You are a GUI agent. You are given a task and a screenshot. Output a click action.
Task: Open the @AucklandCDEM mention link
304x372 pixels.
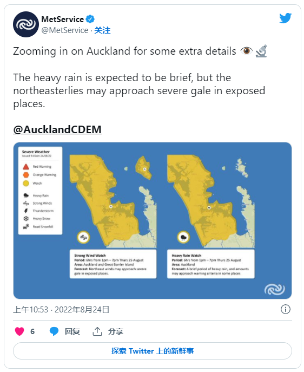(x=57, y=129)
